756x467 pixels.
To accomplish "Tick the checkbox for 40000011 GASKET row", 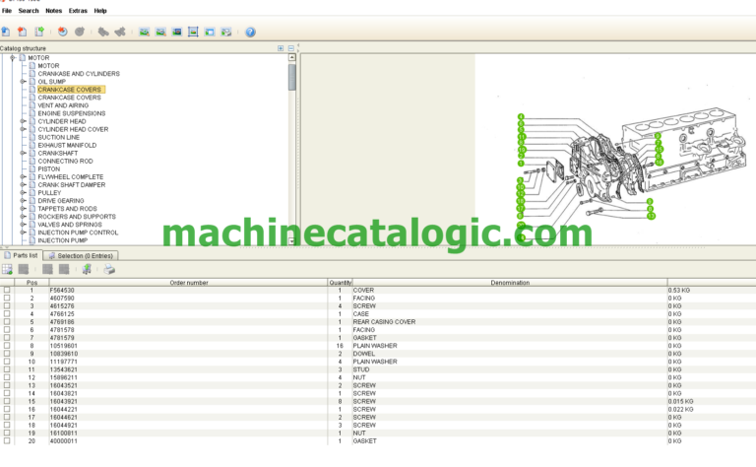I will coord(7,441).
